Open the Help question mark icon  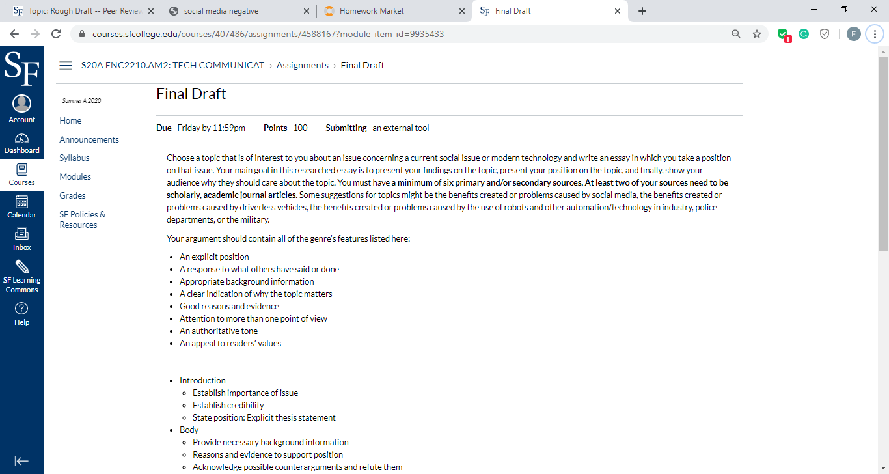tap(21, 309)
